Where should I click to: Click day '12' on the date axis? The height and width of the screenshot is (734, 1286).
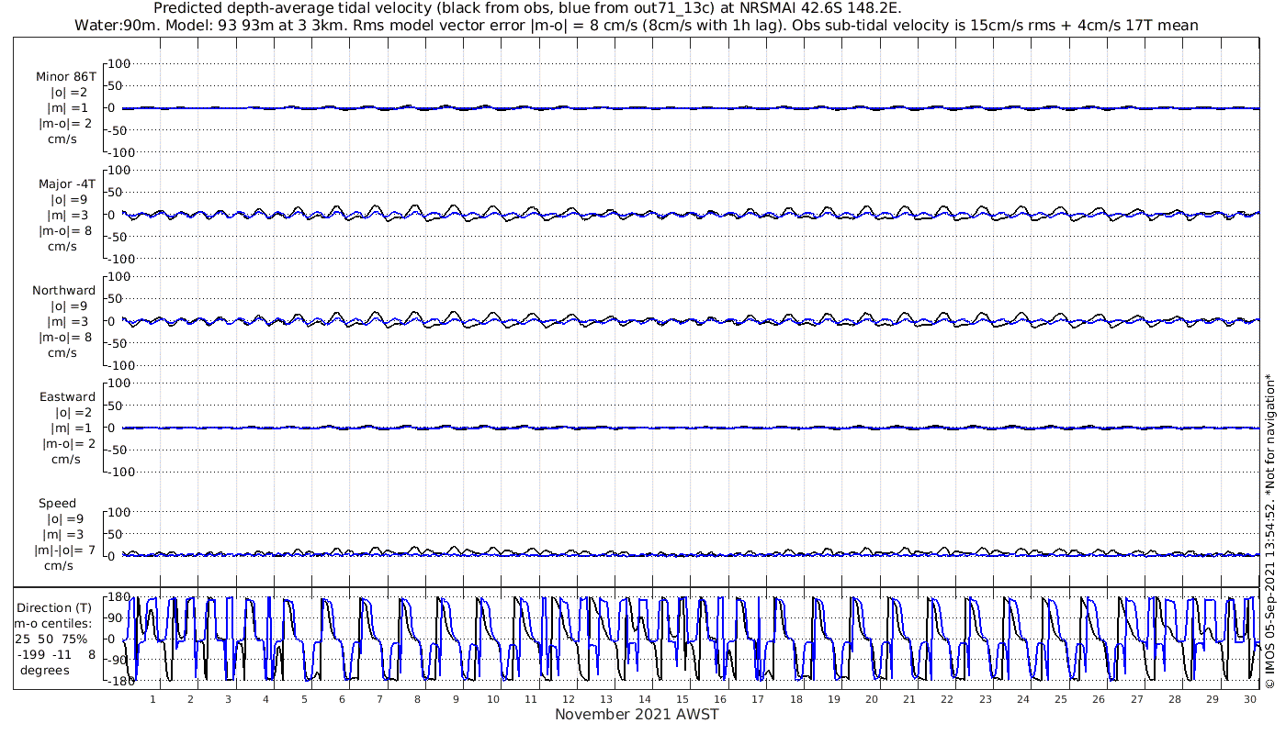pos(569,699)
